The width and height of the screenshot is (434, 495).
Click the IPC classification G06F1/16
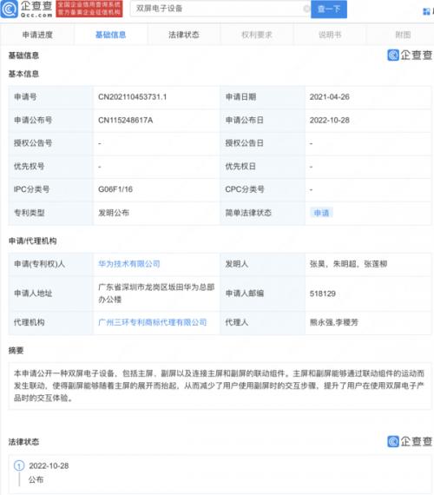[x=115, y=189]
